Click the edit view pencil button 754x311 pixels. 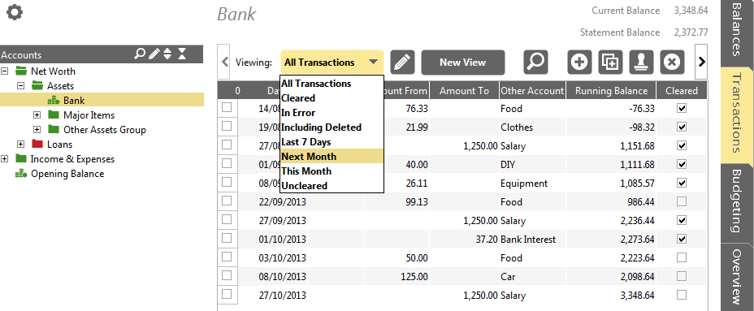[402, 63]
